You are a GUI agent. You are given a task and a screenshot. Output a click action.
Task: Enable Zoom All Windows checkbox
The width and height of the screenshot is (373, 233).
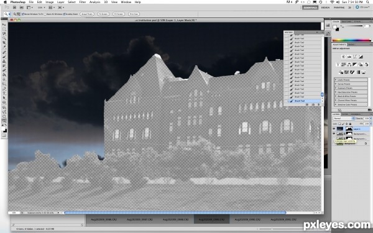point(45,14)
